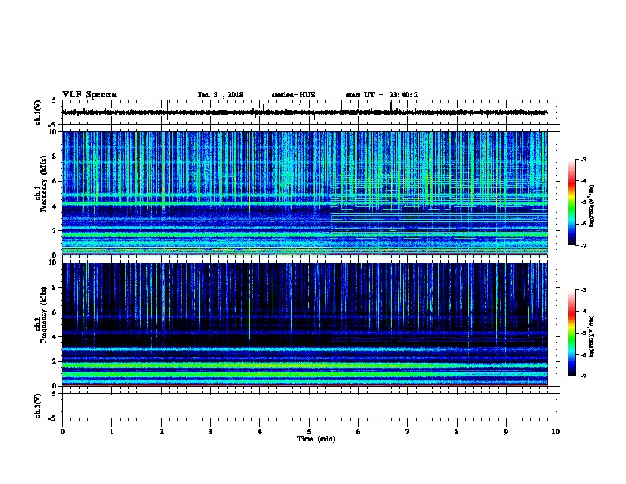Click the flat ch.3 waveform line panel

[x=309, y=406]
